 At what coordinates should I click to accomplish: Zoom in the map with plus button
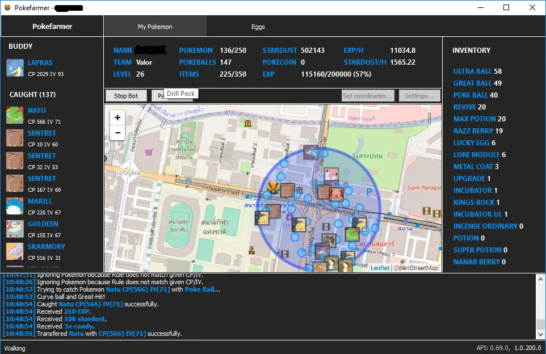coord(117,117)
